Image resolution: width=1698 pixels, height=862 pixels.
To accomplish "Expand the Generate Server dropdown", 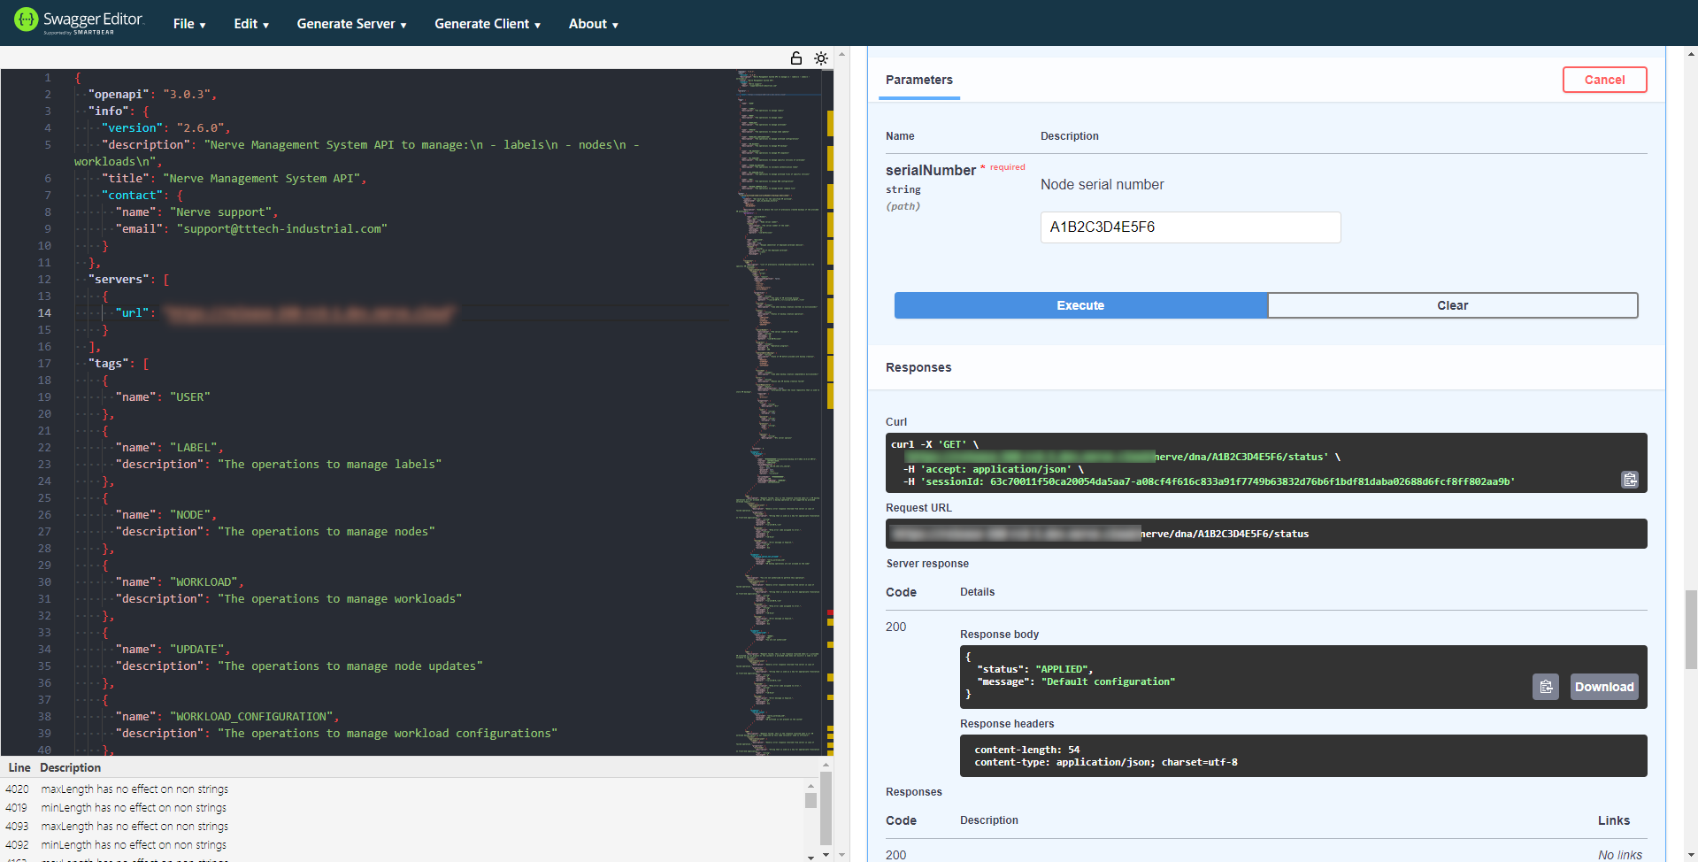I will pos(351,24).
